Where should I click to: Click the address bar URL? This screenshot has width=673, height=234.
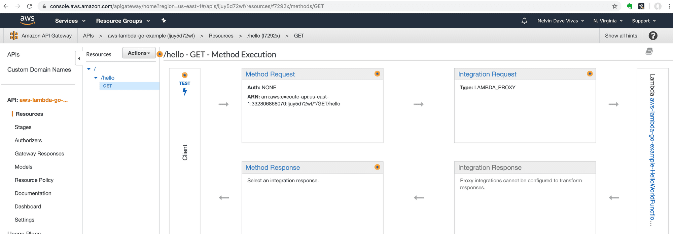point(187,6)
